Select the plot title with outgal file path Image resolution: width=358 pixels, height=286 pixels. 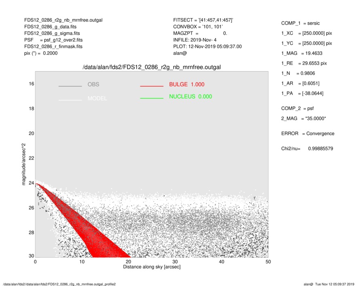coord(152,67)
